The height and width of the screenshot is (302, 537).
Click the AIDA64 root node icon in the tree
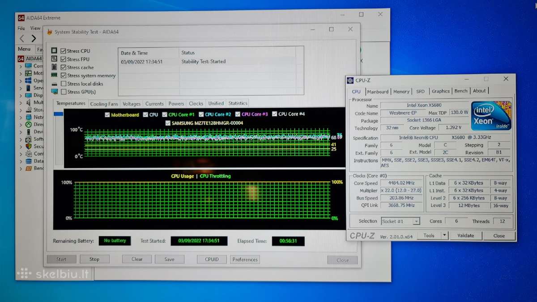point(21,59)
